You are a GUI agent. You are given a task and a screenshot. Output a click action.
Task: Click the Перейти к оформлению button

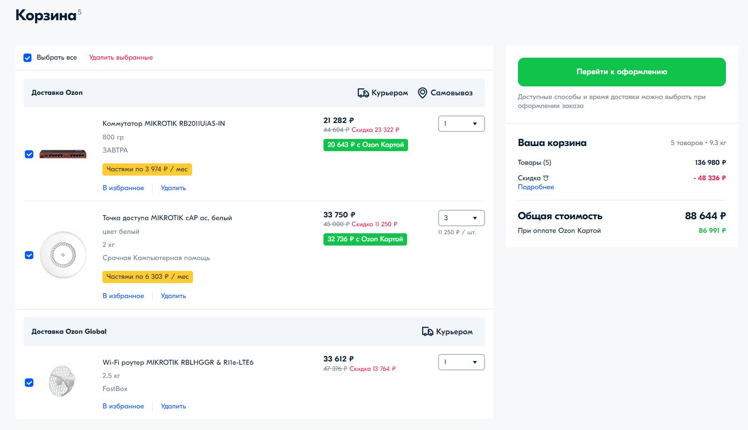tap(622, 72)
